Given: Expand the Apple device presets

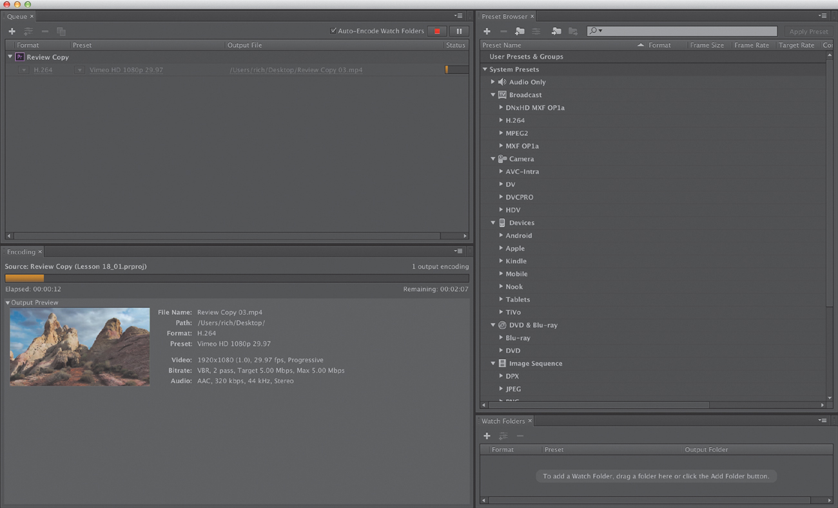Looking at the screenshot, I should click(x=501, y=248).
